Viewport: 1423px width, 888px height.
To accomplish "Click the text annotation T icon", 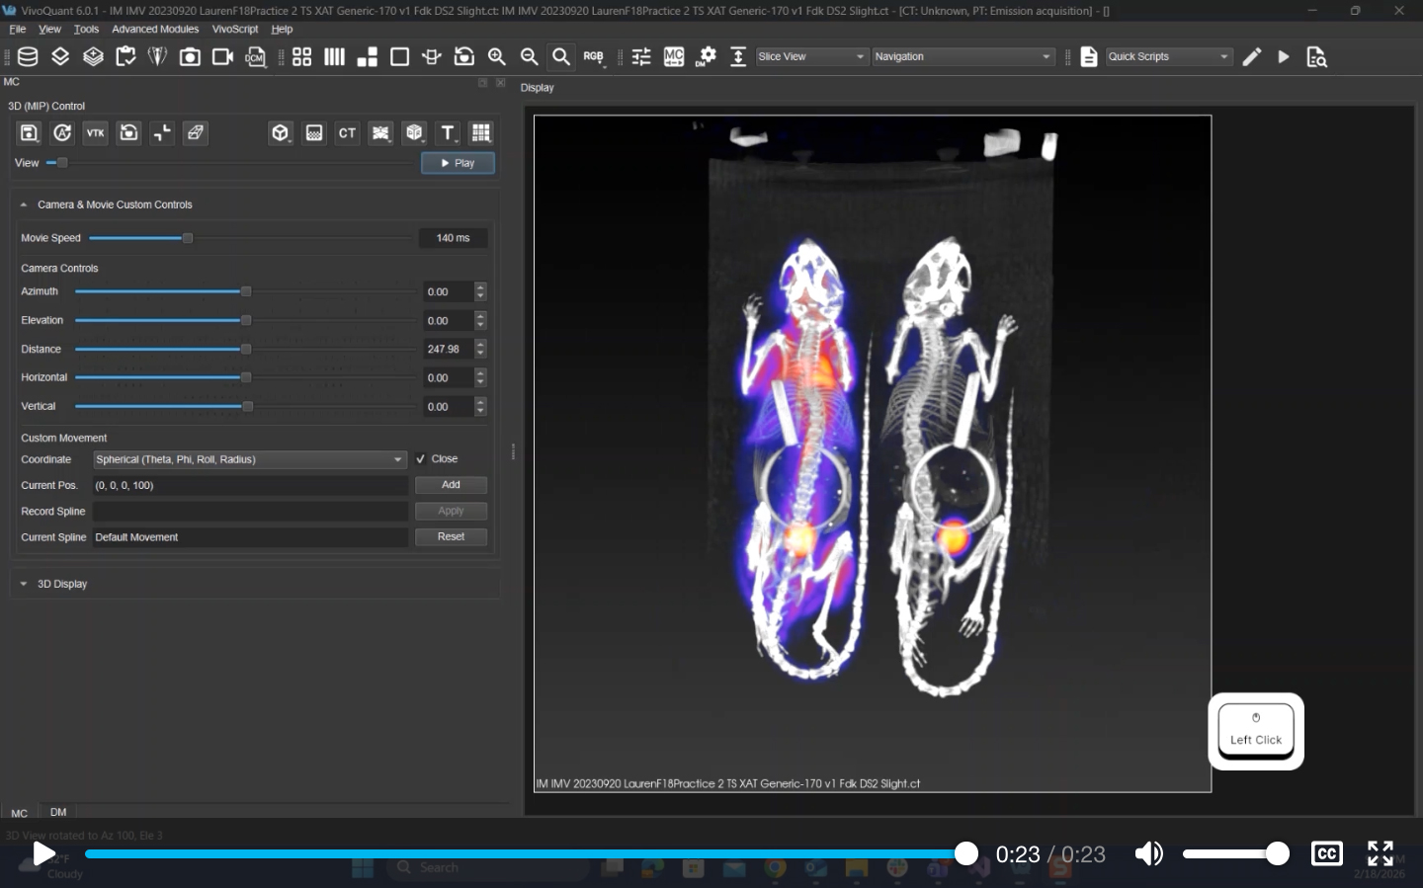I will pyautogui.click(x=448, y=133).
